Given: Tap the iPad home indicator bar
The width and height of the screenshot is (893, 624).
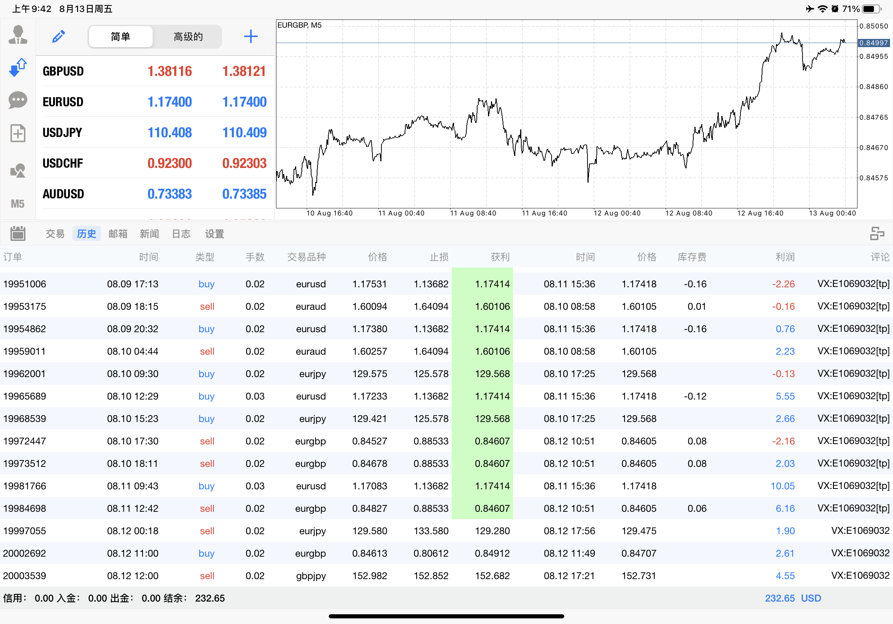Looking at the screenshot, I should (x=446, y=616).
